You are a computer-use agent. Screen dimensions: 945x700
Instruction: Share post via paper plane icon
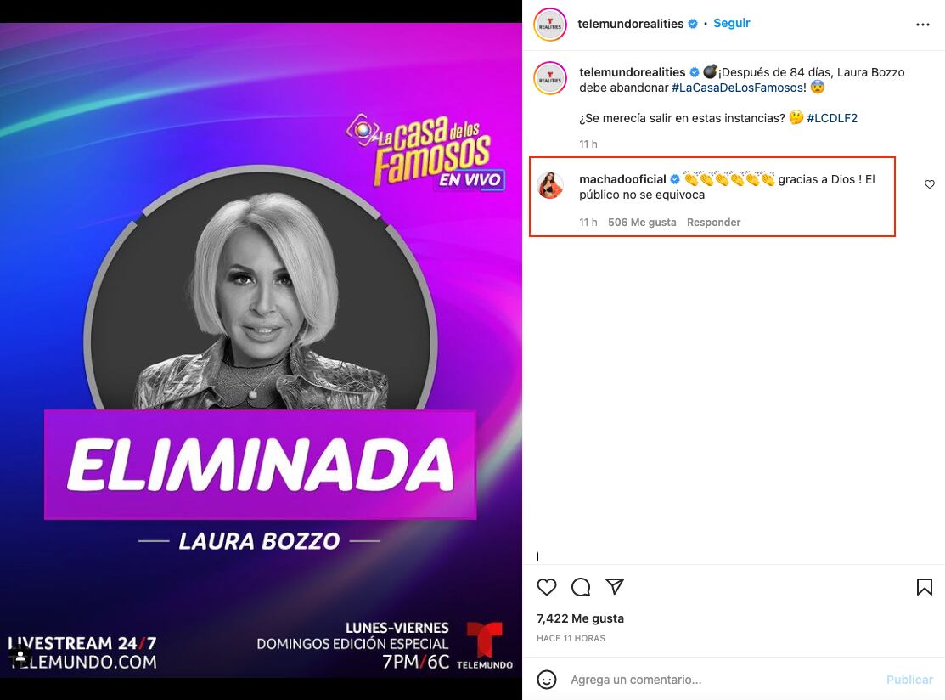click(614, 586)
